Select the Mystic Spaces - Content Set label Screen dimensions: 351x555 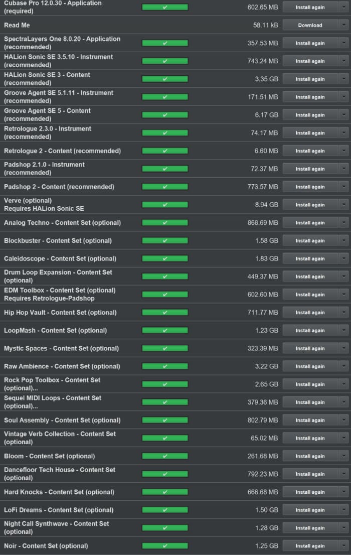61,349
